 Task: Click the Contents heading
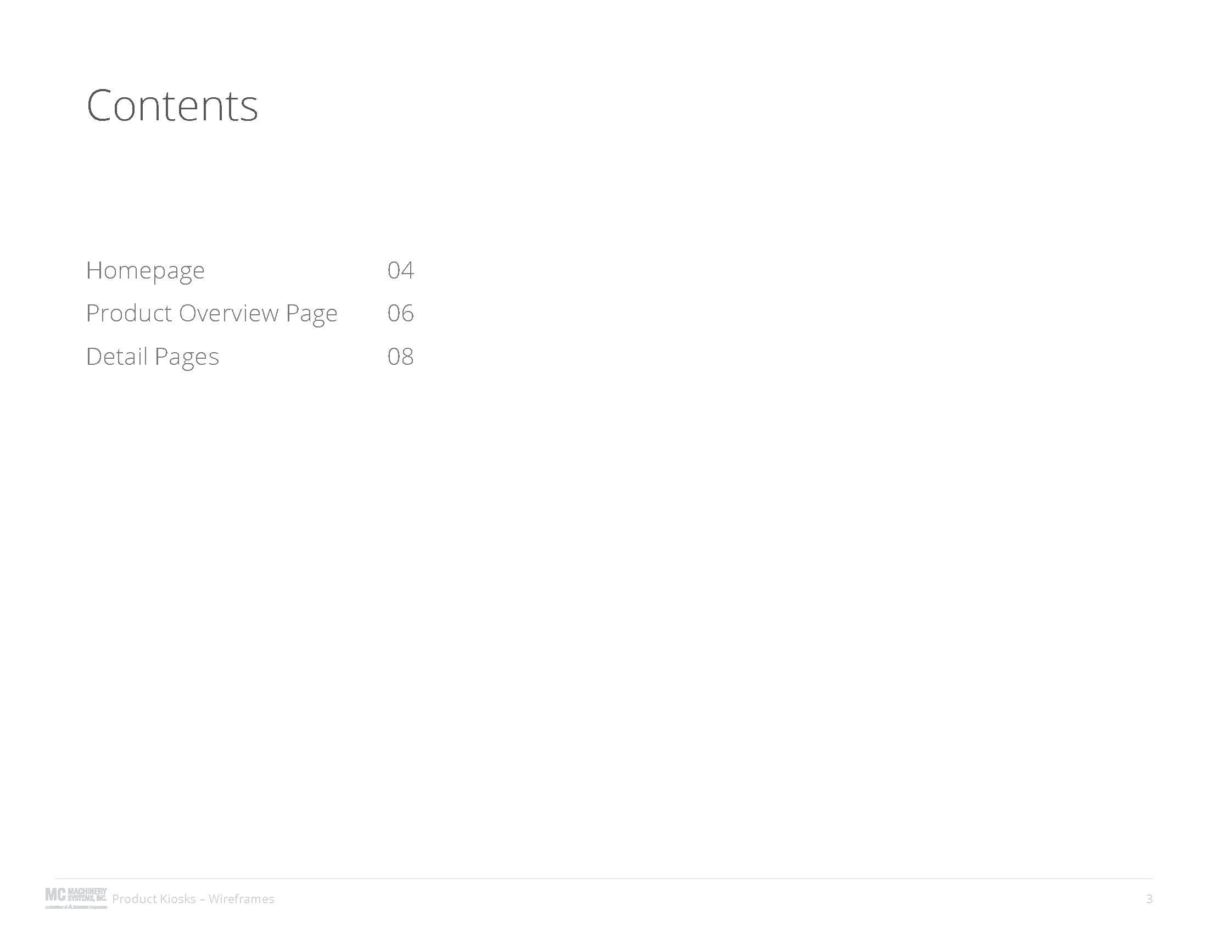[172, 105]
